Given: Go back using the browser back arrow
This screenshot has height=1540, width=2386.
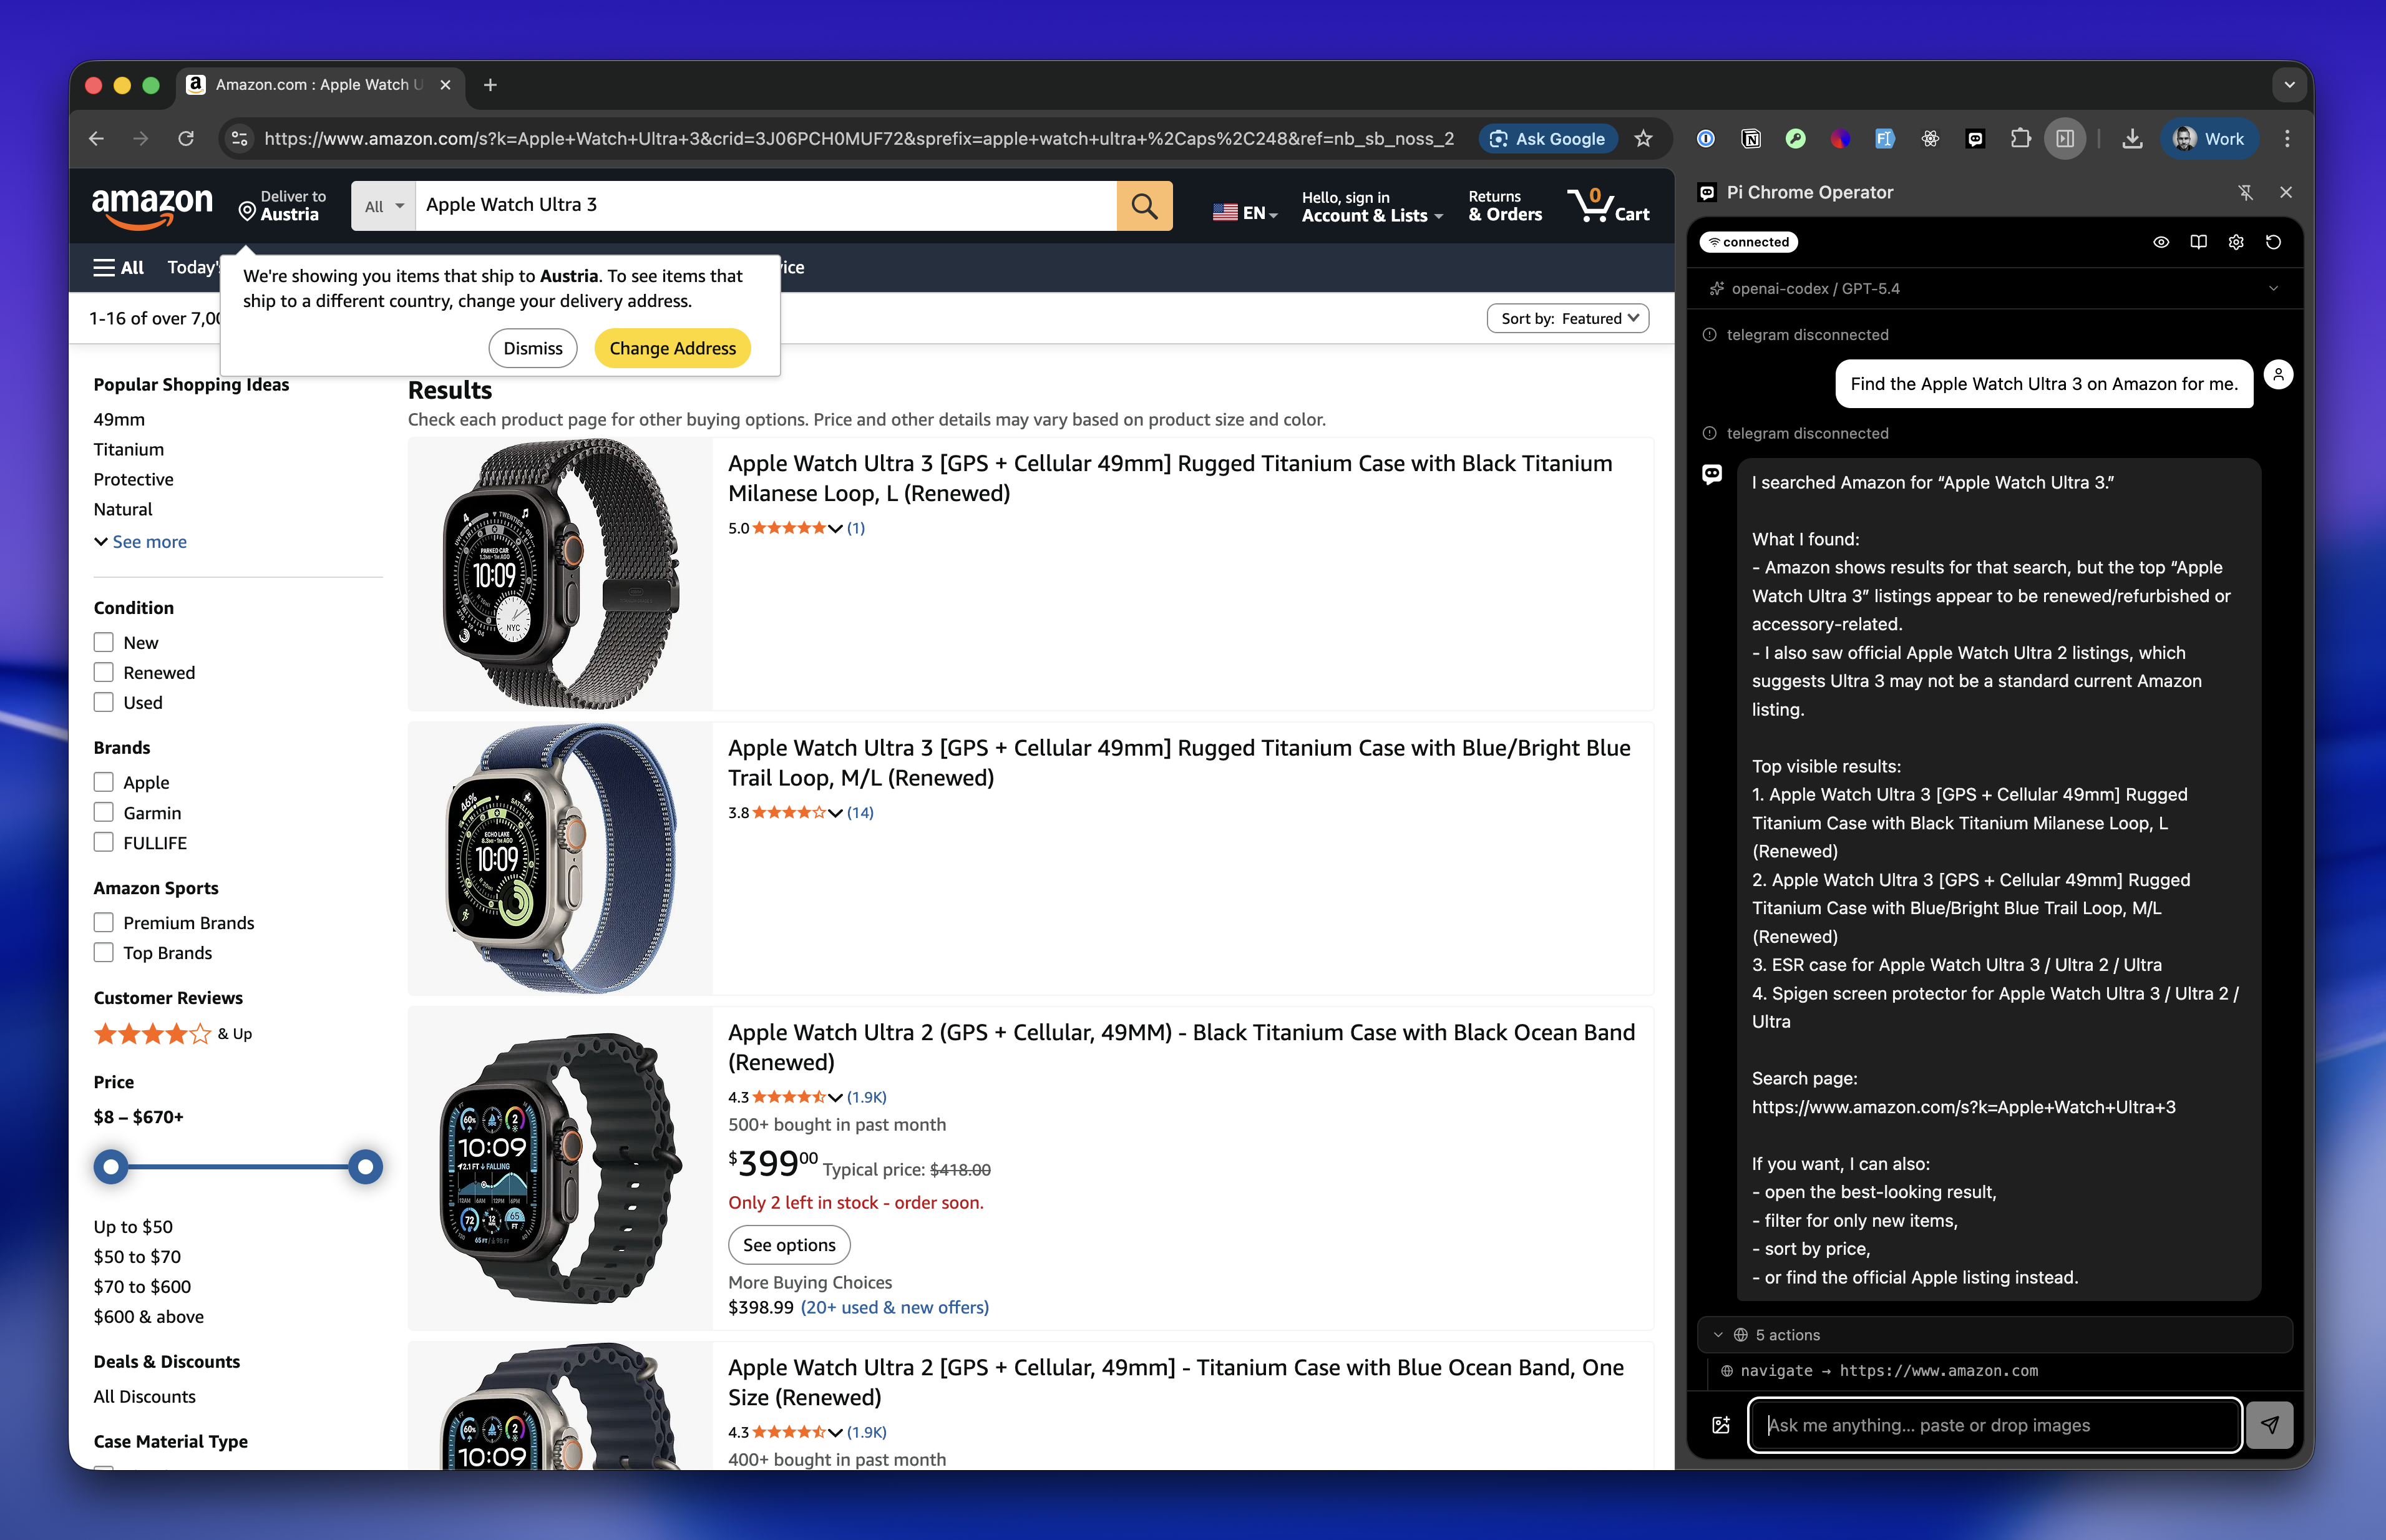Looking at the screenshot, I should (97, 139).
